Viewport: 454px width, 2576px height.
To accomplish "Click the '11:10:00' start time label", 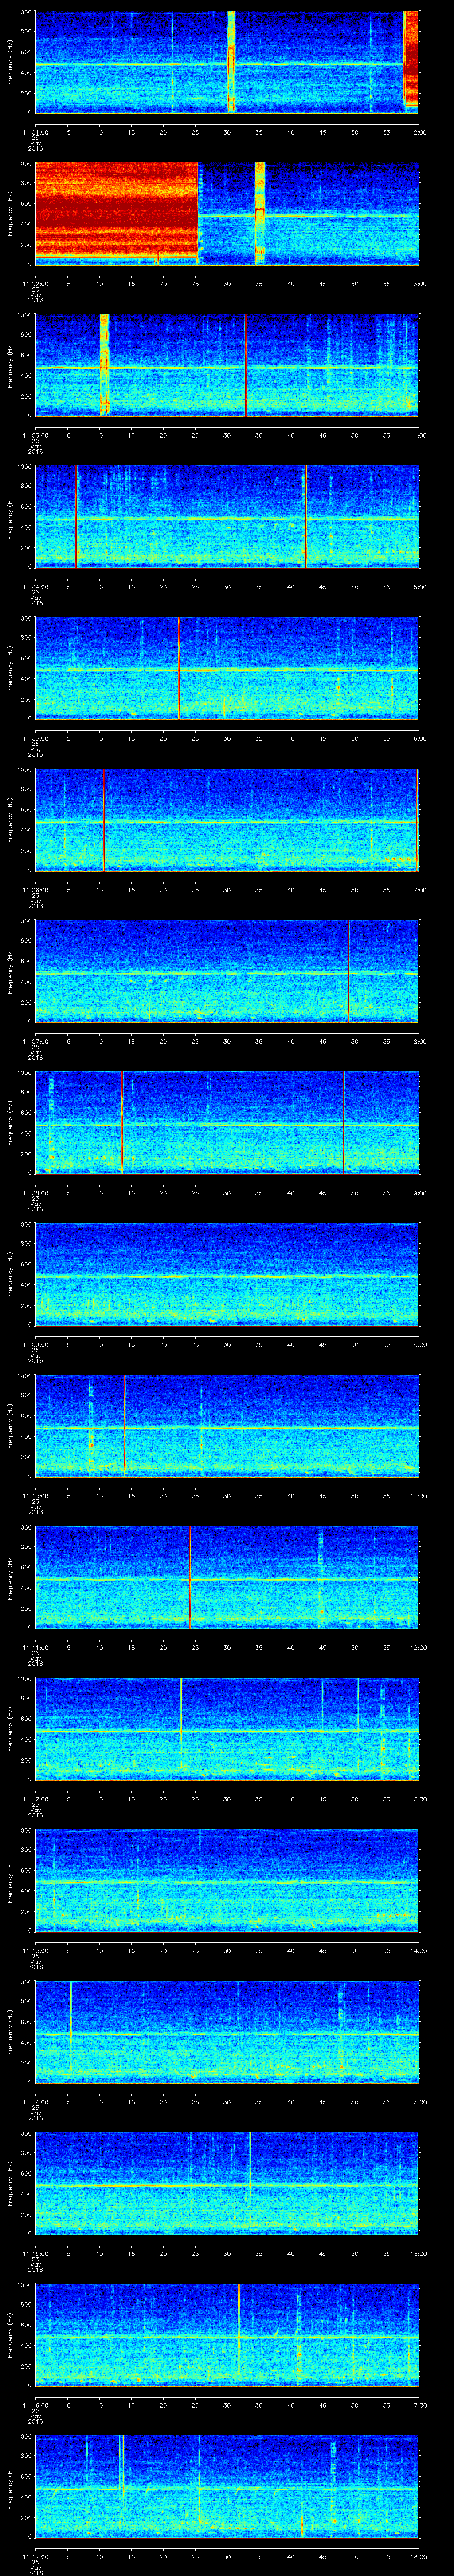I will pos(36,1496).
